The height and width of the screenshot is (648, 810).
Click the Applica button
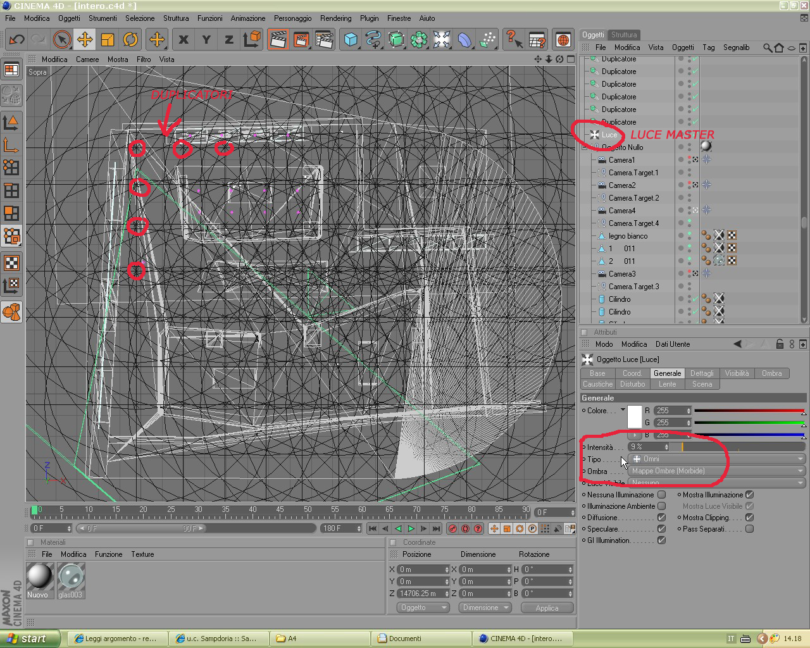tap(547, 607)
